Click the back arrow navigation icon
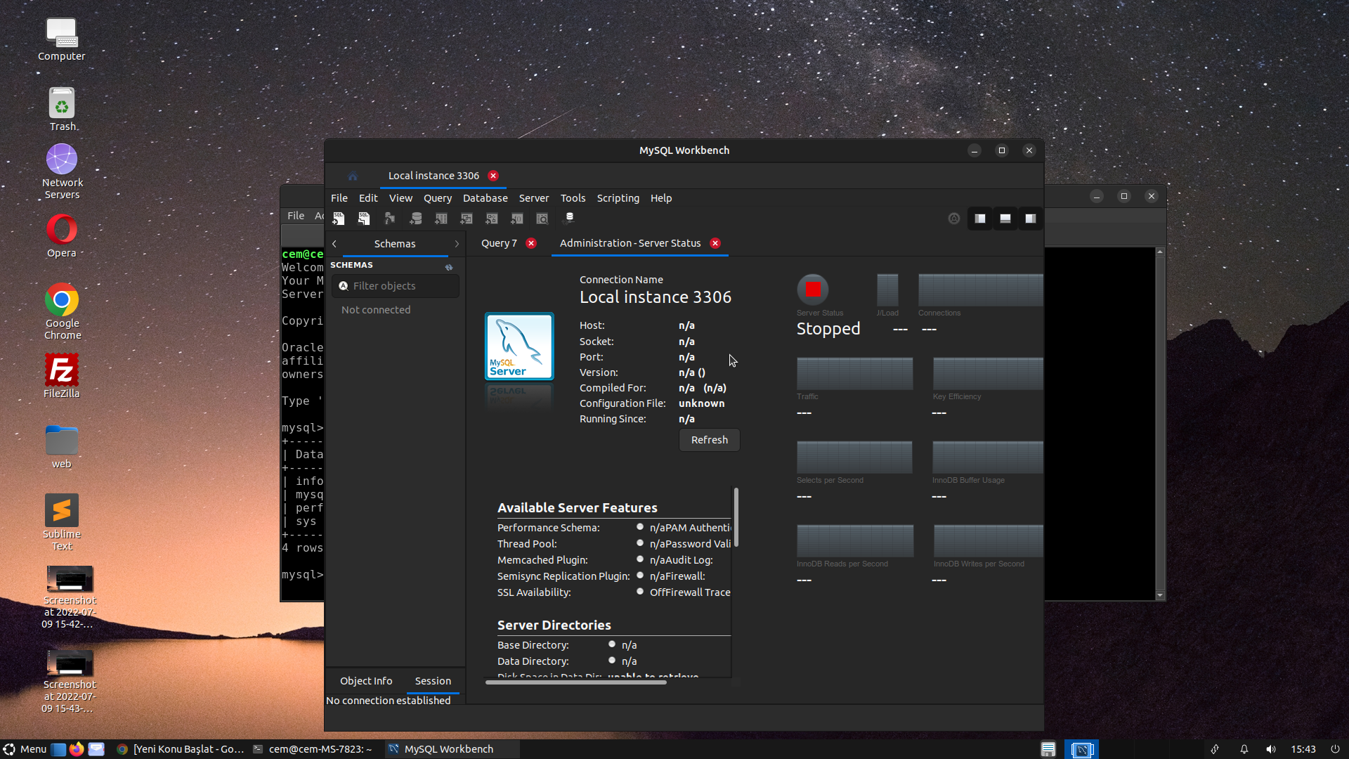This screenshot has width=1349, height=759. coord(334,242)
